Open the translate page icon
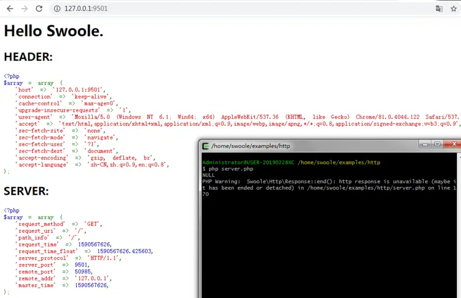The width and height of the screenshot is (461, 298). [439, 9]
